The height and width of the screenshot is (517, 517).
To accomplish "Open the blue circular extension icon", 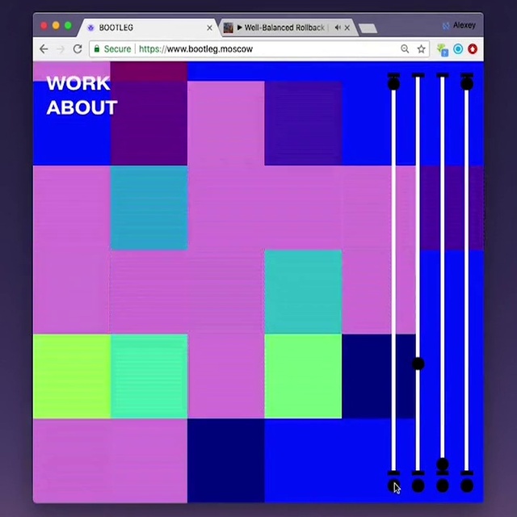I will (x=458, y=49).
